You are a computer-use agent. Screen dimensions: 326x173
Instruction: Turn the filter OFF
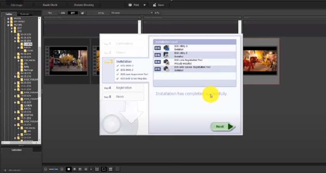tap(73, 13)
